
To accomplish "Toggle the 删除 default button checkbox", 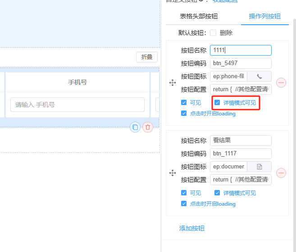I will pyautogui.click(x=213, y=33).
